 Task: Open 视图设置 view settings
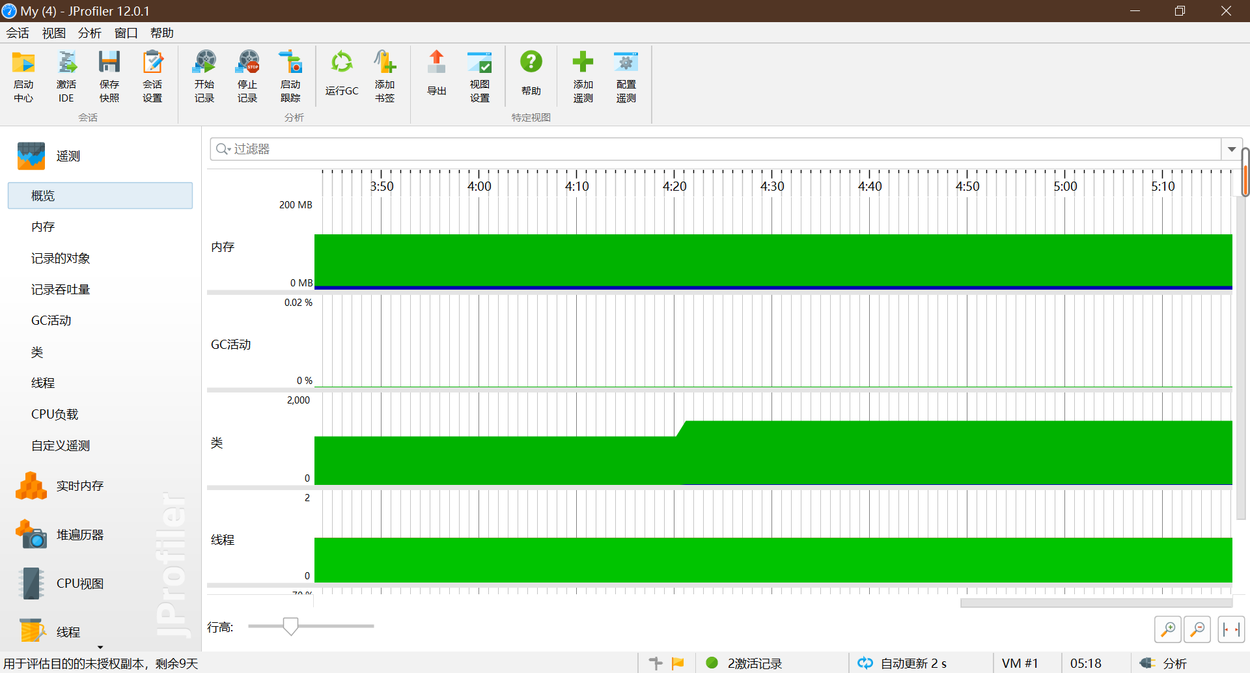click(x=480, y=77)
